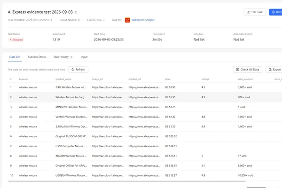Click price cell US $26.75

tap(171, 166)
